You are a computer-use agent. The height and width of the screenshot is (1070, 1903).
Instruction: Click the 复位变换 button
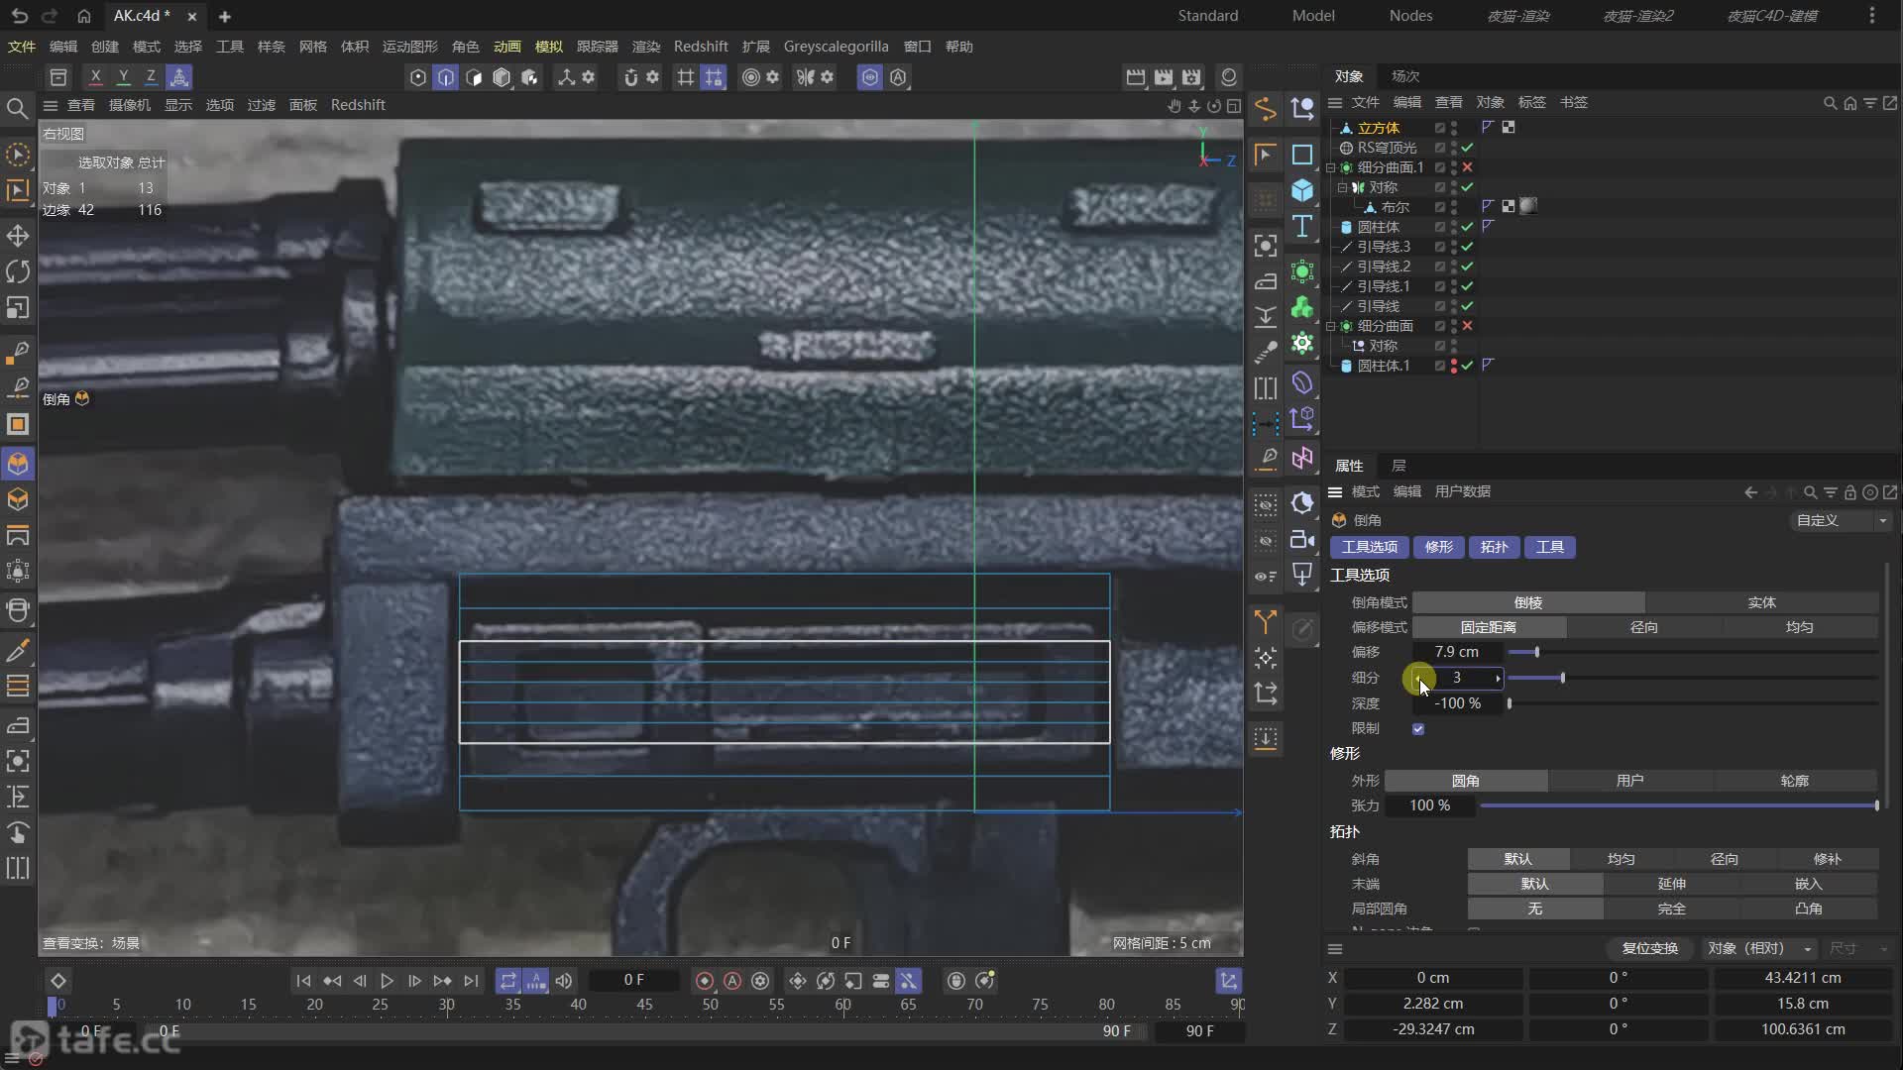click(x=1649, y=949)
